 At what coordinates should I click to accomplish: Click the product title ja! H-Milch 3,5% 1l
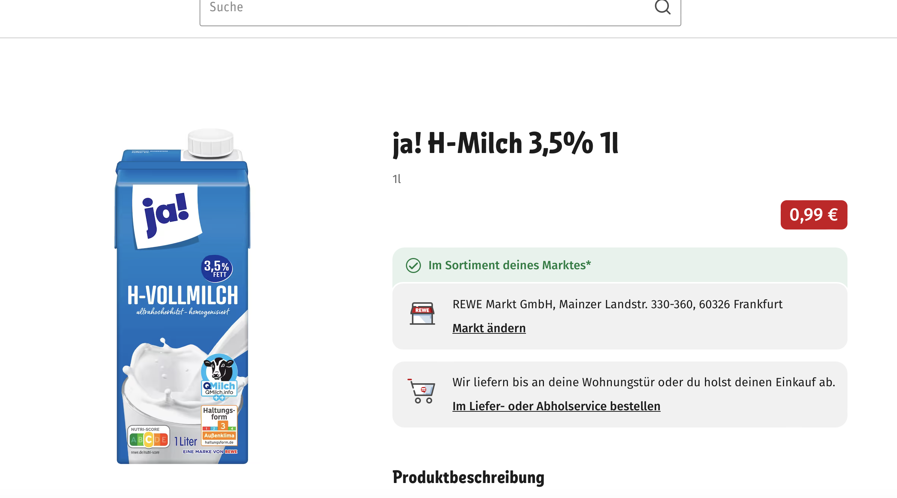[x=505, y=143]
